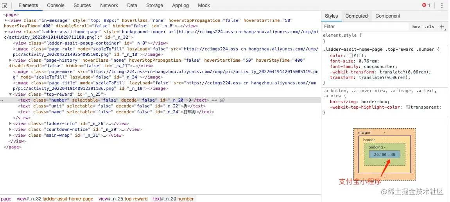Open the error count indicator

pos(426,5)
